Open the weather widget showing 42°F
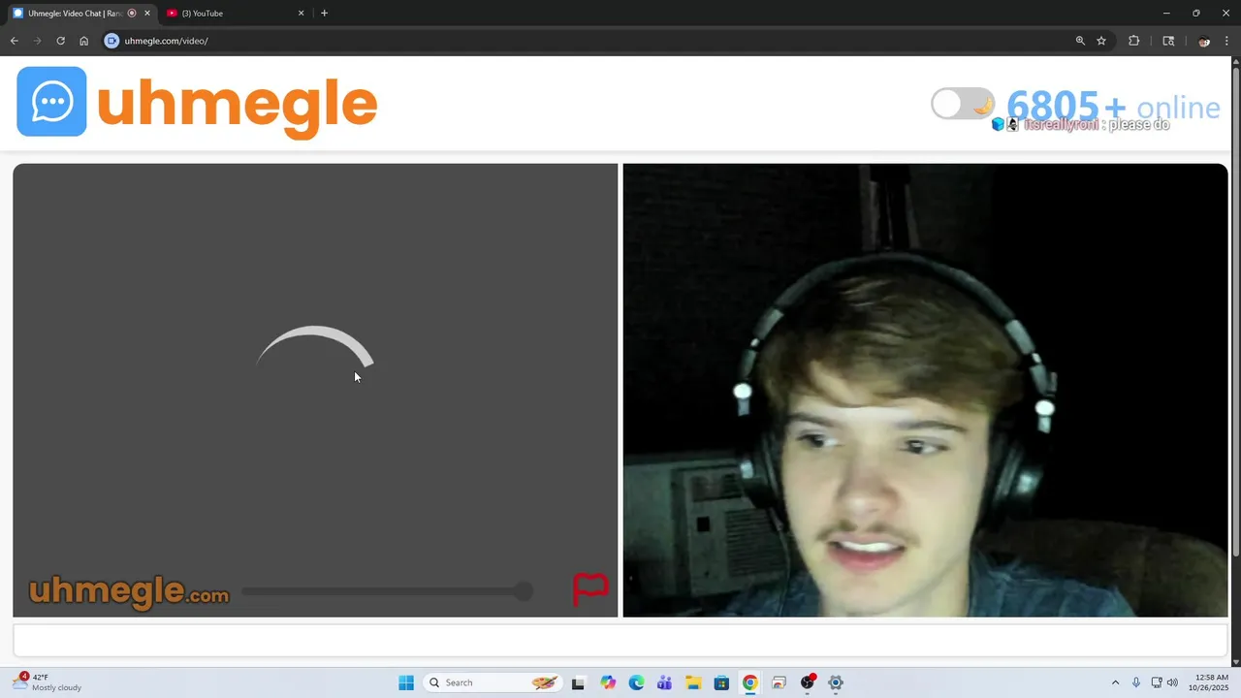Screen dimensions: 1241x698 coord(48,682)
